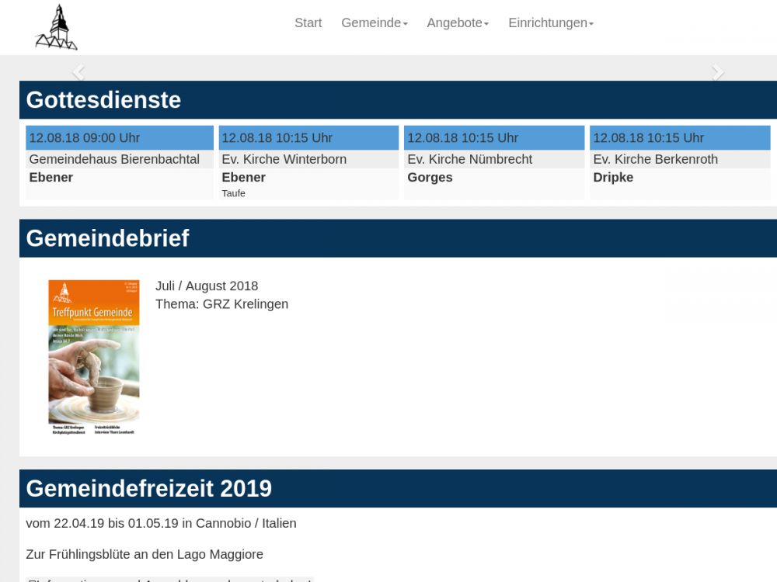
Task: Open the Start menu item
Action: pyautogui.click(x=308, y=23)
